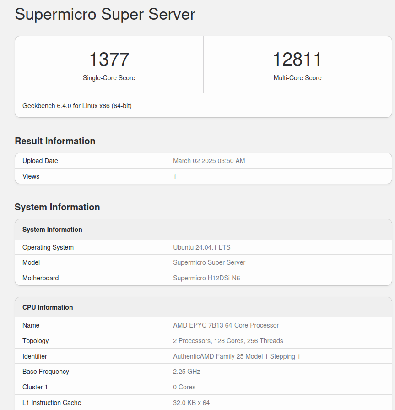Click the Result Information heading

[55, 141]
